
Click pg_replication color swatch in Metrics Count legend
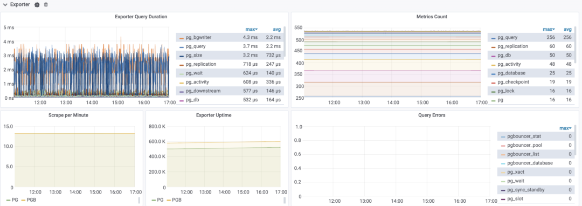pos(493,47)
